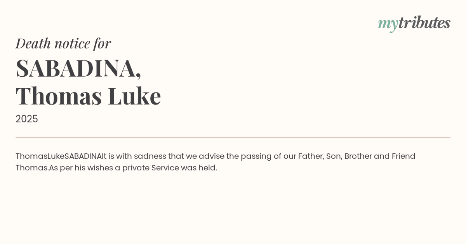Click the word "Friend" in the notice
This screenshot has width=466, height=244.
(403, 156)
